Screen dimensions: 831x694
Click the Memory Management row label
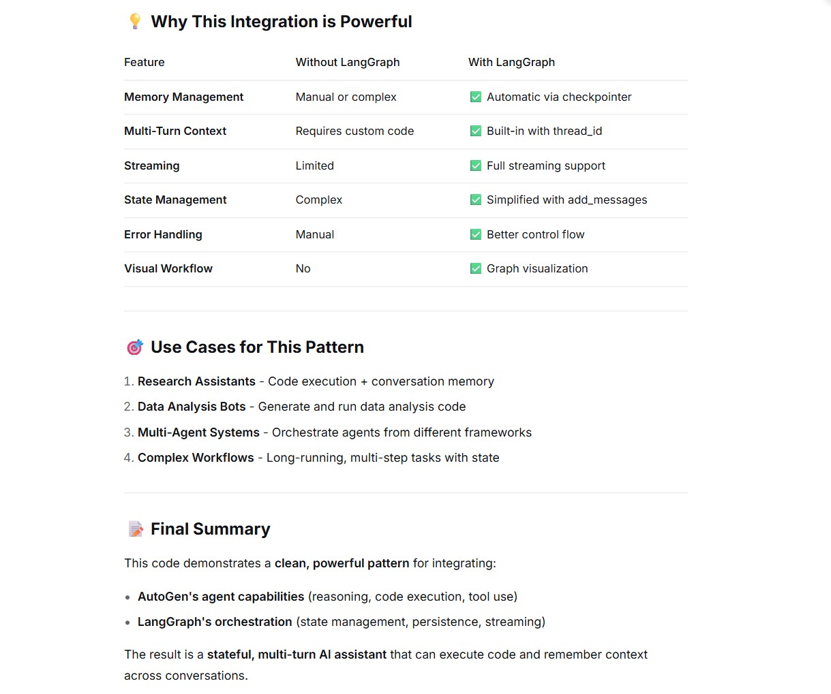[183, 97]
